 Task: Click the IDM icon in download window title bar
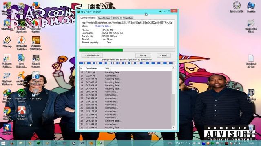(79, 12)
